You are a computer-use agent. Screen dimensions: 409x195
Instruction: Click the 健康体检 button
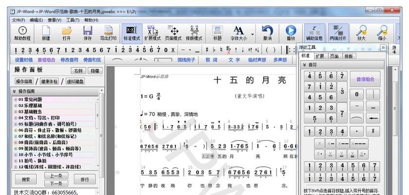pyautogui.click(x=49, y=81)
